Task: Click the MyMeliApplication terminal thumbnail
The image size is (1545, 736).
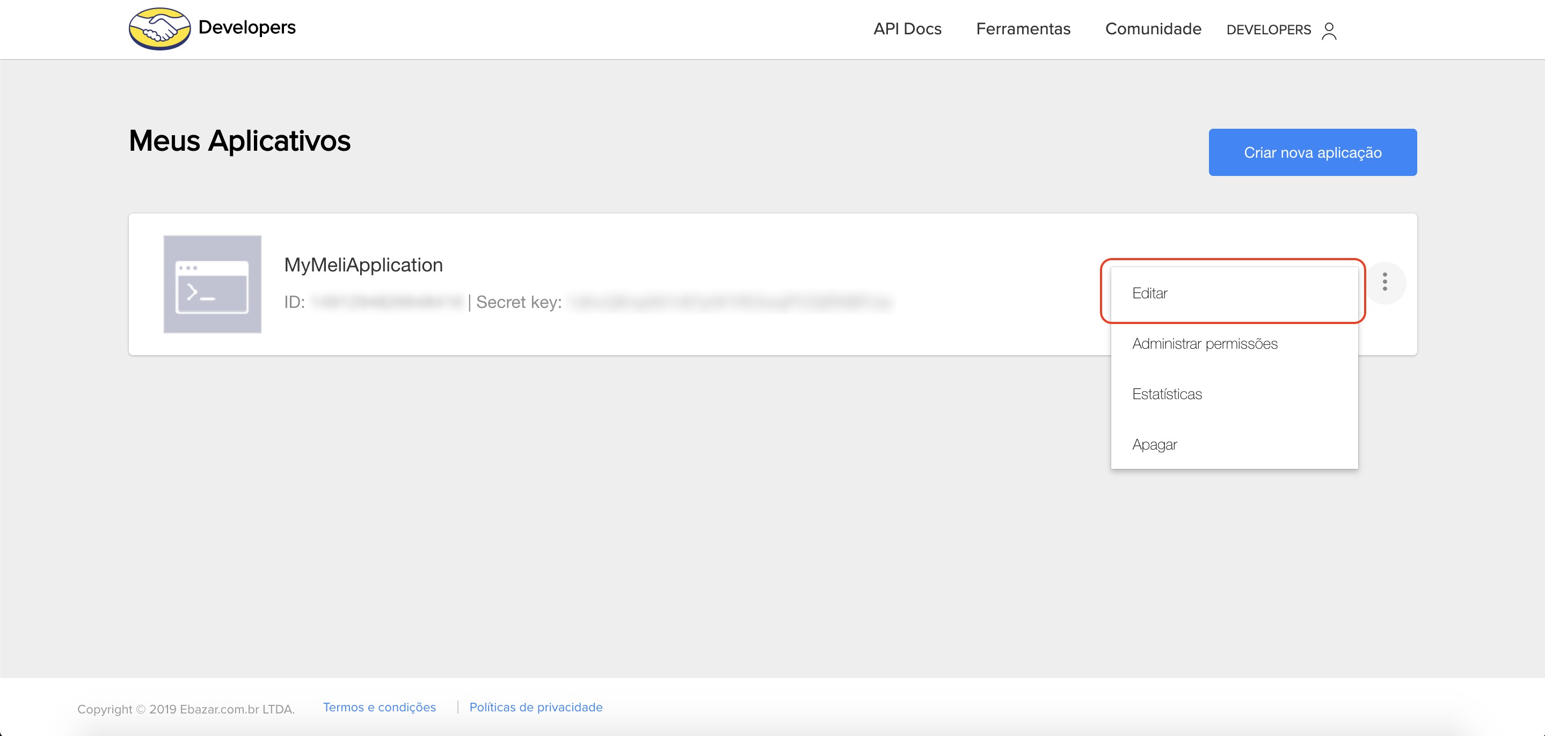Action: (213, 284)
